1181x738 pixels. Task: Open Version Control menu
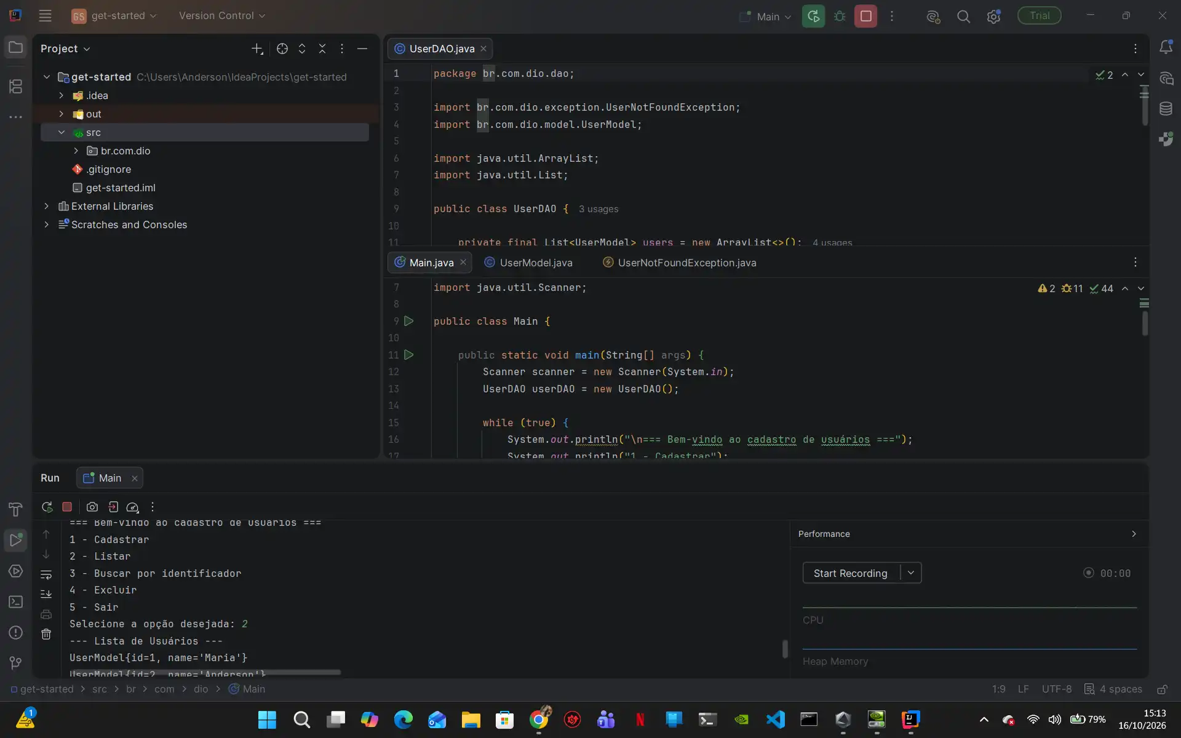tap(222, 15)
